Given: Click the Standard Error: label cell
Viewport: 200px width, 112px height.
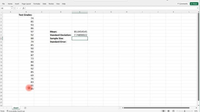Looking at the screenshot, I should click(61, 42).
